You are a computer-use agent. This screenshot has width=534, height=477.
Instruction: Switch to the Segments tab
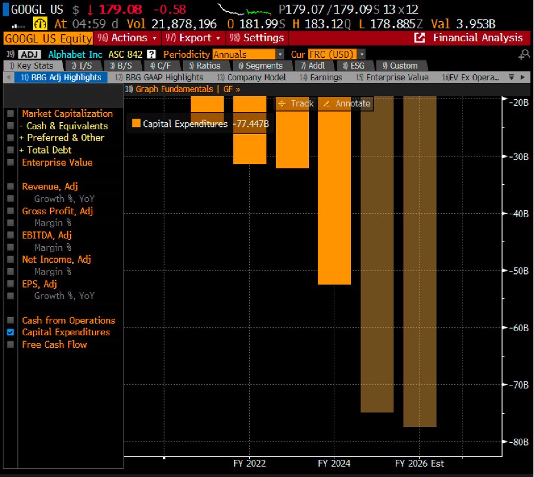tap(261, 66)
